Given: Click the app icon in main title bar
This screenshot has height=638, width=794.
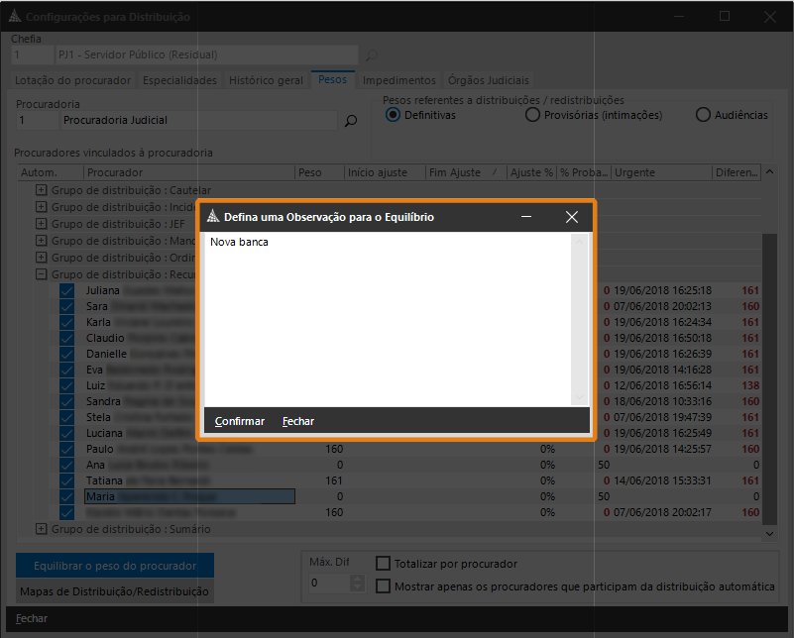Looking at the screenshot, I should [13, 17].
